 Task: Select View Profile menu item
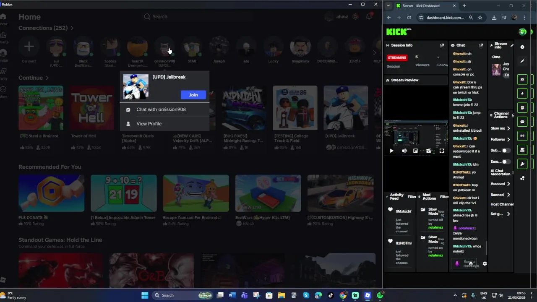164,124
